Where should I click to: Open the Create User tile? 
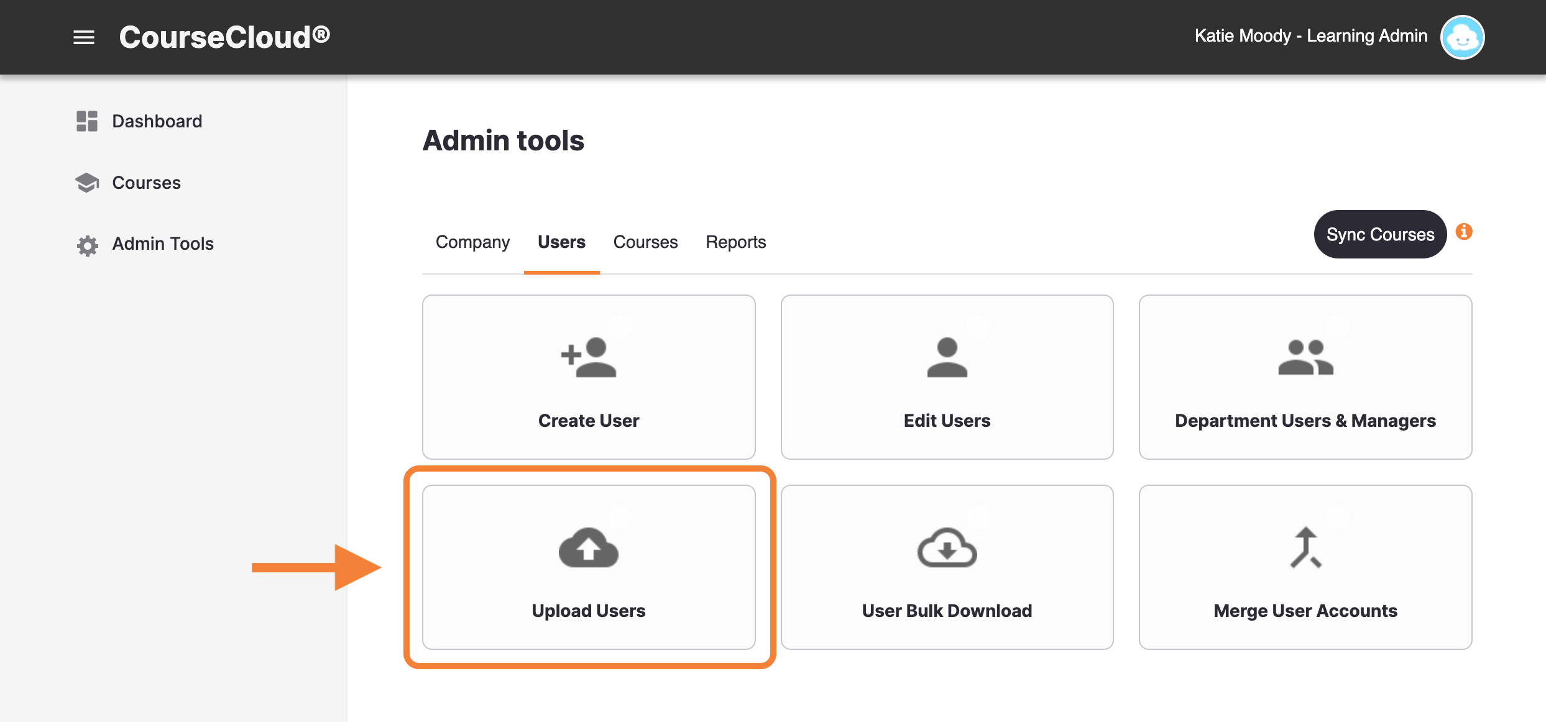tap(587, 378)
